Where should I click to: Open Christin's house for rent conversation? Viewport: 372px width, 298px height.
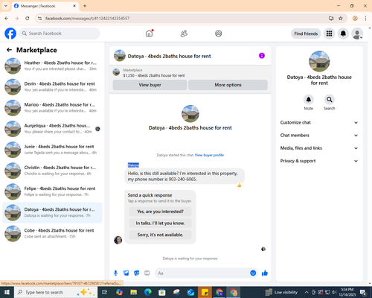click(x=52, y=171)
